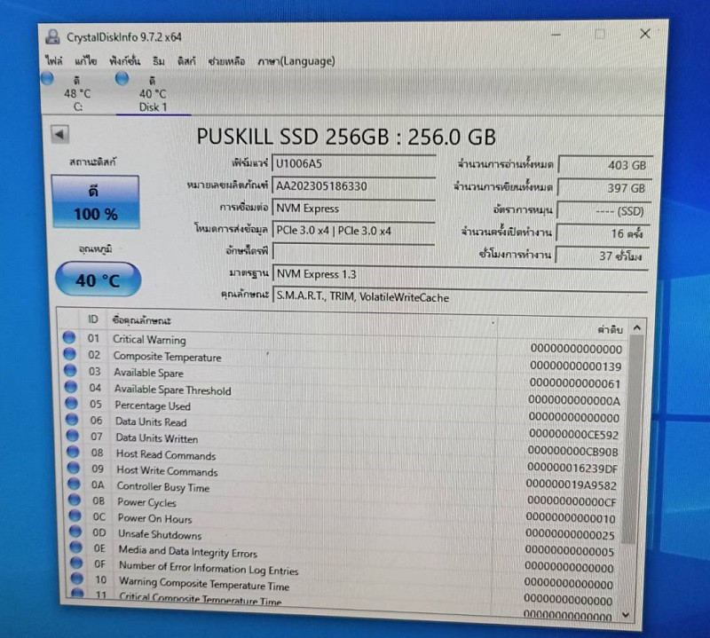
Task: Click the status icon beside Power Cycles
Action: [x=73, y=501]
